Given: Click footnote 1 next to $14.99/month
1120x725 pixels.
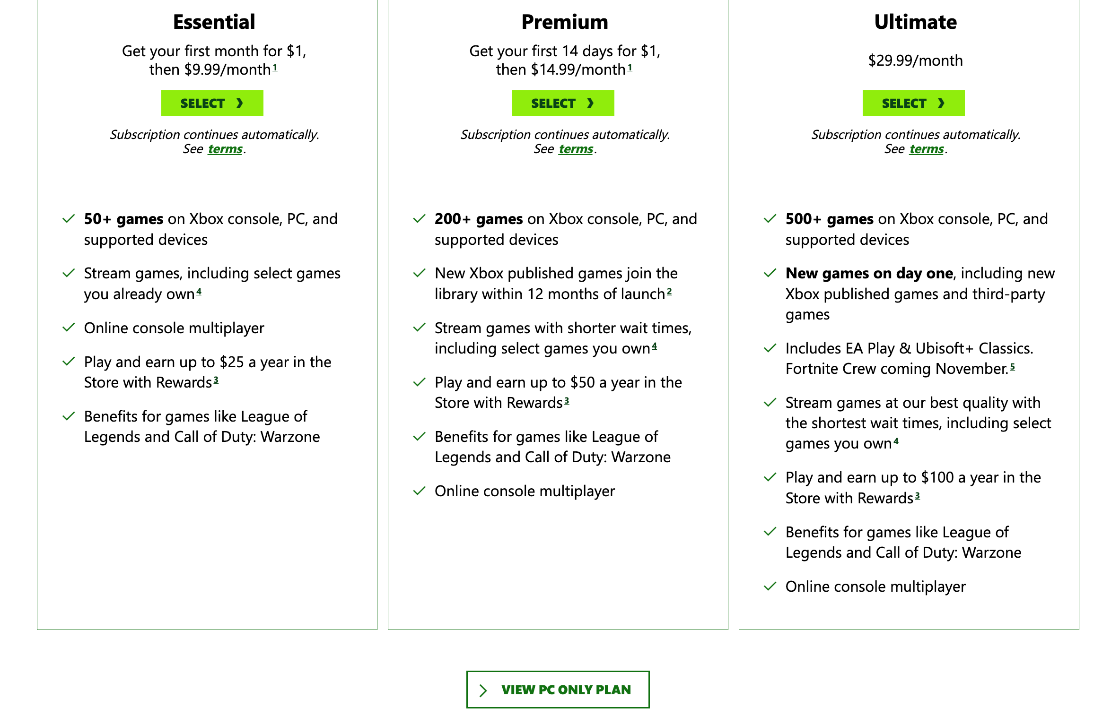Looking at the screenshot, I should (x=630, y=68).
